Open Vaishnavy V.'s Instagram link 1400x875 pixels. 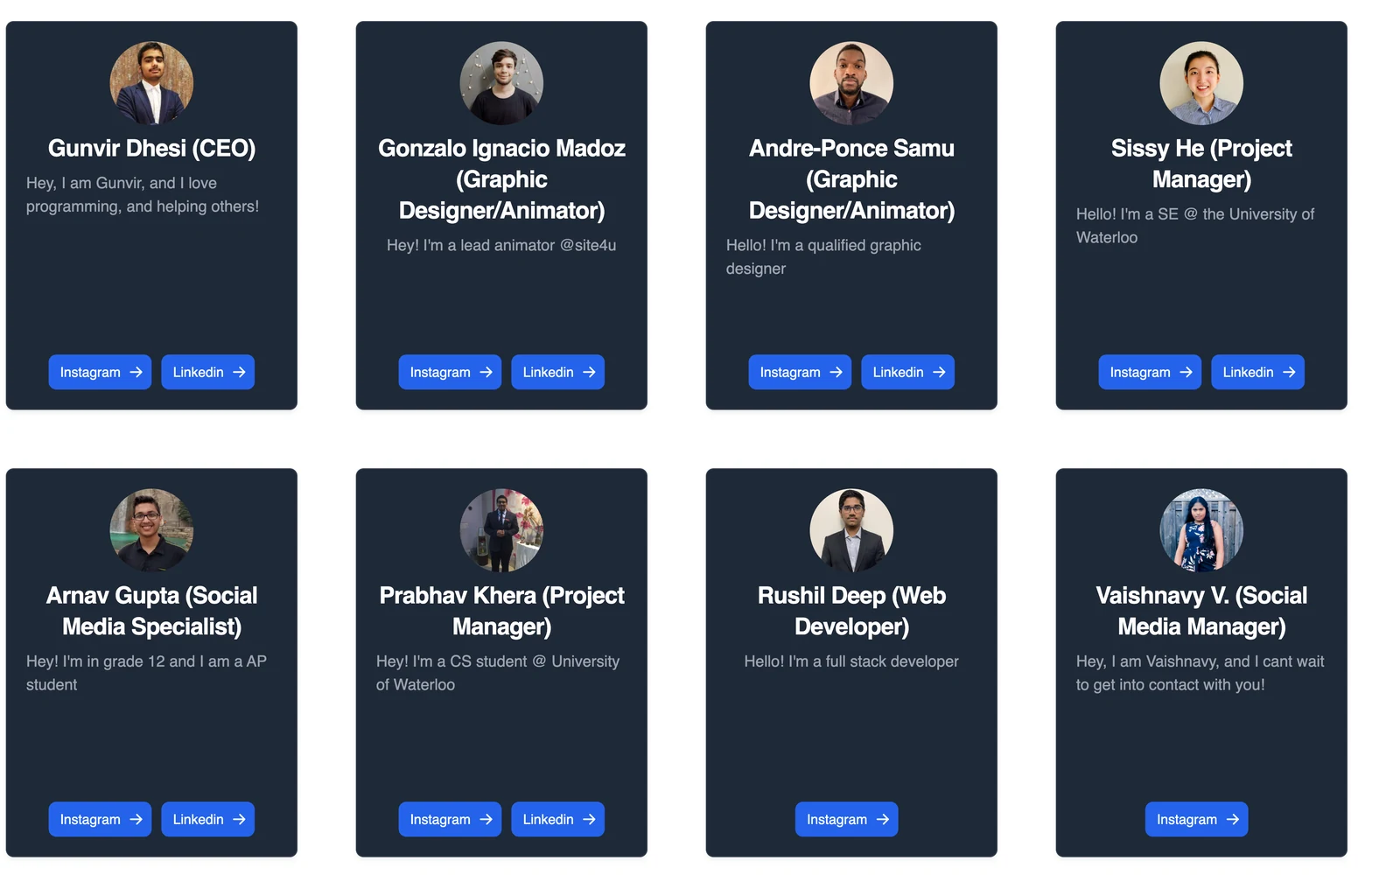click(x=1197, y=819)
